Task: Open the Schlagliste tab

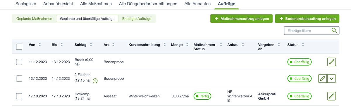Action: pyautogui.click(x=26, y=4)
